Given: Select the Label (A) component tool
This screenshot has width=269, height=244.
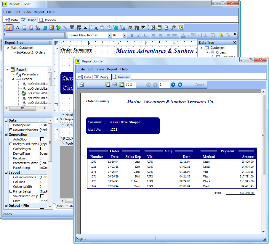Looking at the screenshot, I should tap(17, 28).
